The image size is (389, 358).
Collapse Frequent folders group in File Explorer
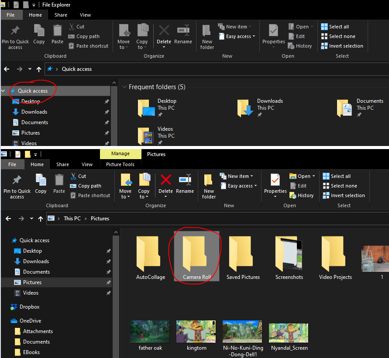[124, 87]
